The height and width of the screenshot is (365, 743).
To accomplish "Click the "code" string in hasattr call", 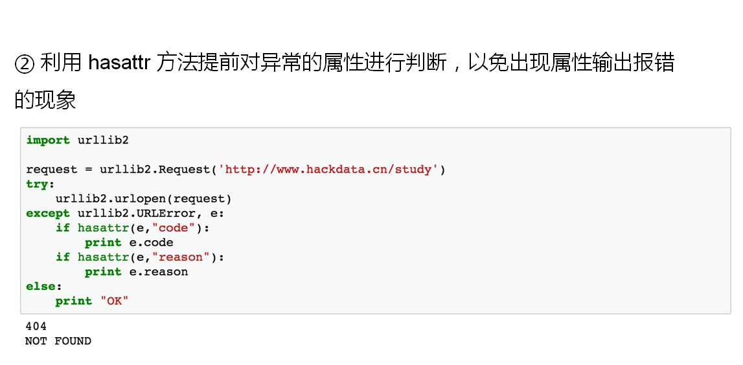I will click(176, 228).
